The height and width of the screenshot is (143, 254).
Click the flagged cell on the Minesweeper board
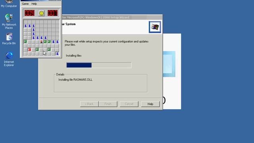(41, 42)
